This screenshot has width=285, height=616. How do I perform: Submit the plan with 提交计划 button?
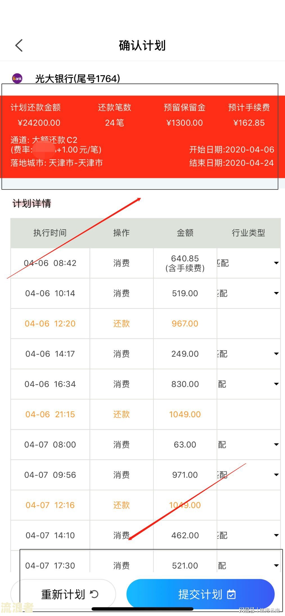pyautogui.click(x=200, y=594)
